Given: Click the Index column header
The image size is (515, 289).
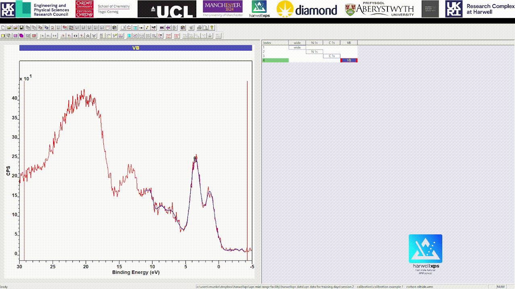Looking at the screenshot, I should [275, 43].
